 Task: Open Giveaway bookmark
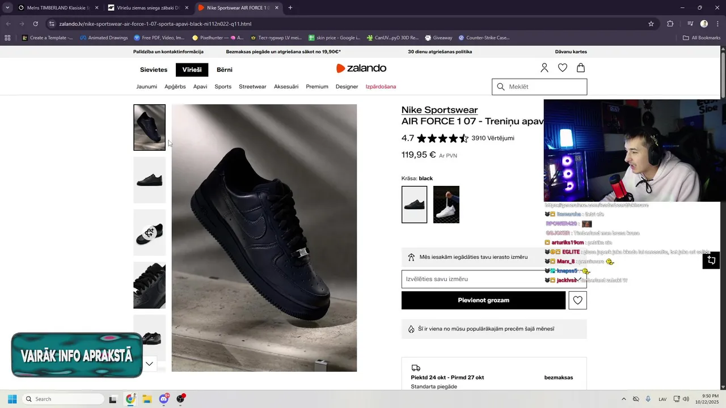click(438, 38)
